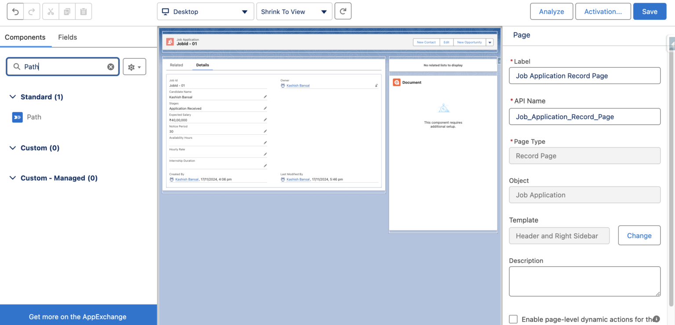Select the Related tab in the preview
Screen dimensions: 675x325
click(176, 65)
